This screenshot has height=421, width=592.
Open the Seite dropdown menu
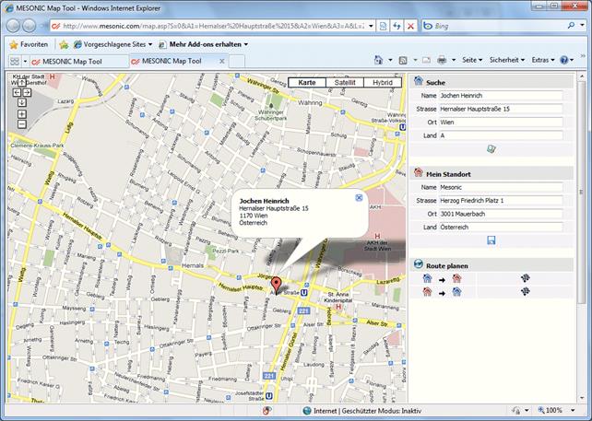[471, 60]
